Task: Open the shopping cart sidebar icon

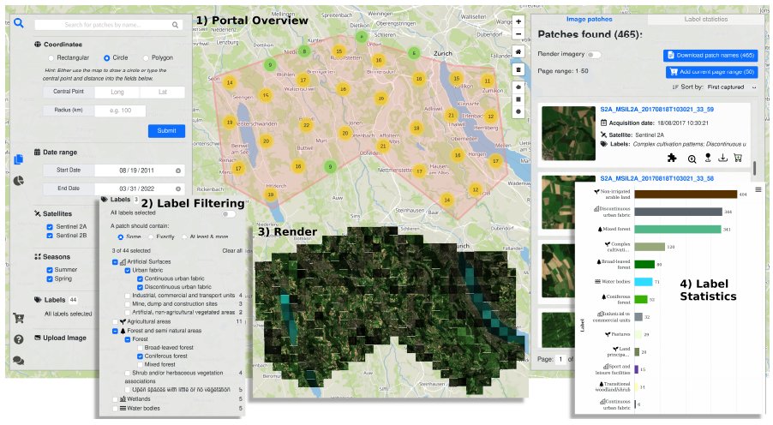Action: pos(18,318)
